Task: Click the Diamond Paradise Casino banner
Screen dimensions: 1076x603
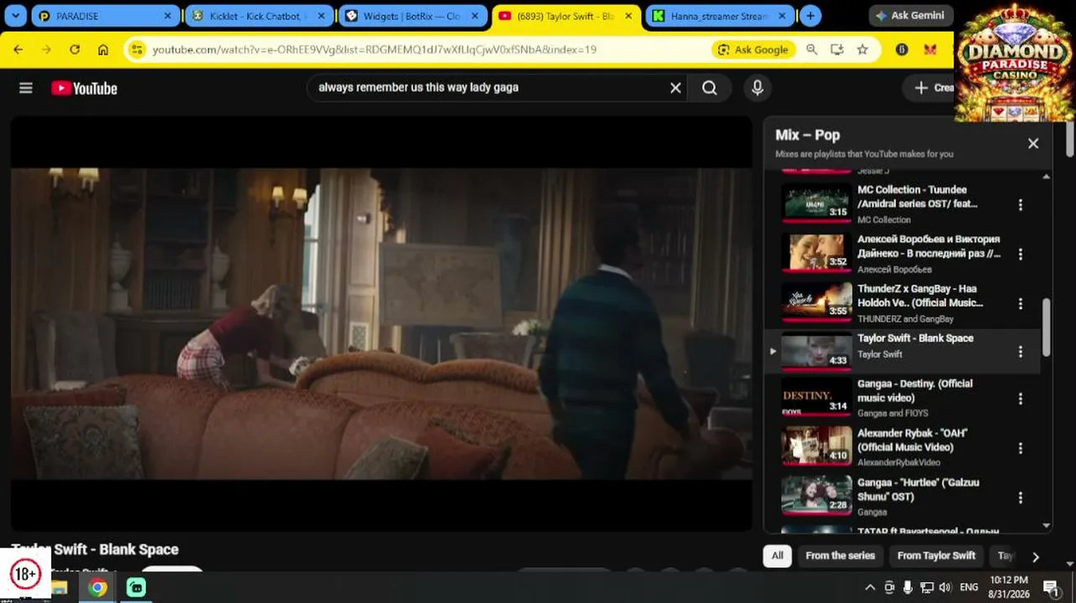Action: click(1015, 62)
